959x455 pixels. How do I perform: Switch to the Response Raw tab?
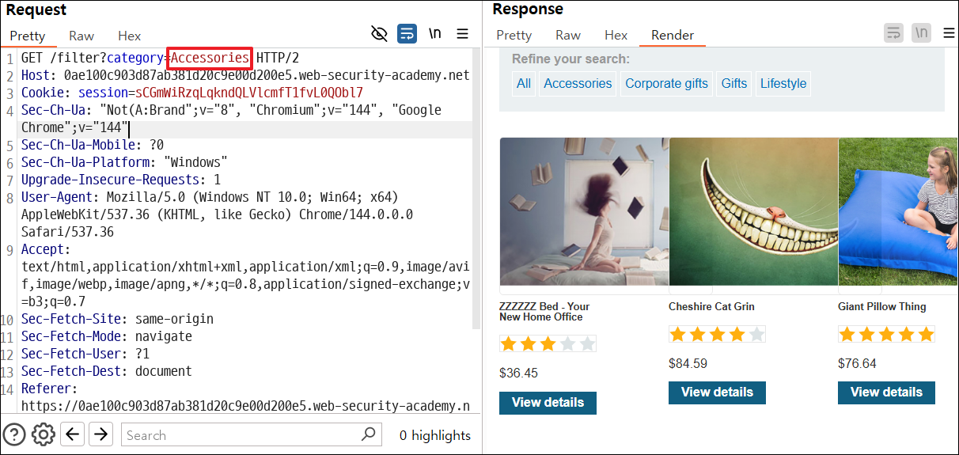point(568,35)
